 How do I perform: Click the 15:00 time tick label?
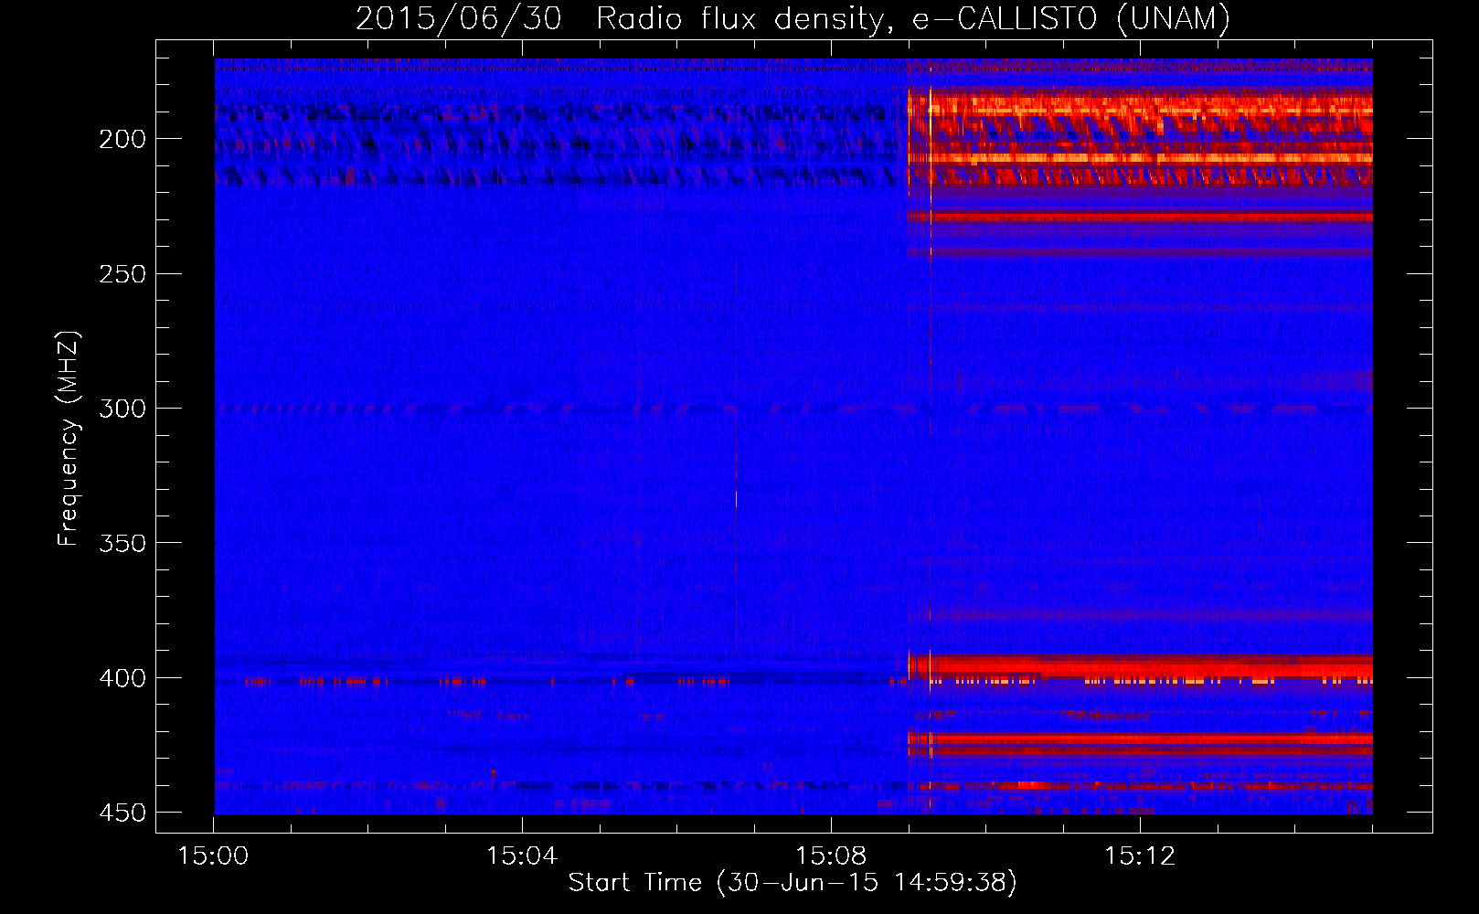tap(213, 856)
